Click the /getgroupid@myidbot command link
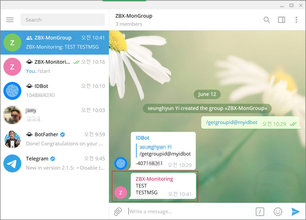The height and width of the screenshot is (220, 306). click(x=231, y=122)
